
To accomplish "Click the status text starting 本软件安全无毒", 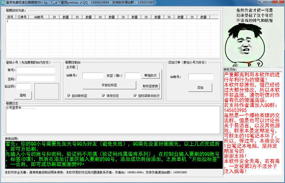I will pyautogui.click(x=96, y=173).
